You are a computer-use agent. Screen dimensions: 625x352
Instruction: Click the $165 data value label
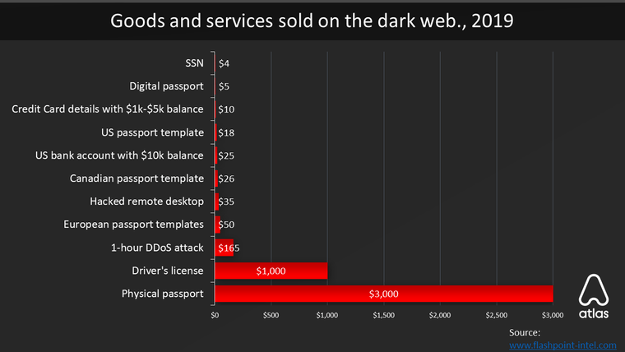(229, 248)
